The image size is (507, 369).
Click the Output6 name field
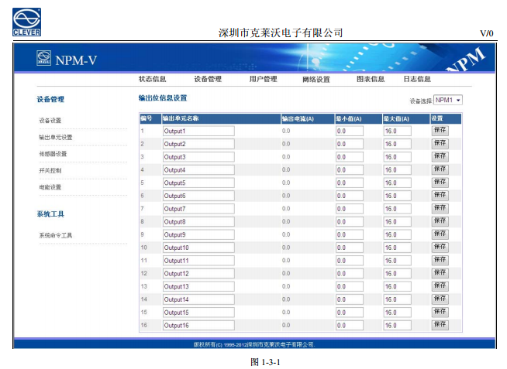(x=198, y=196)
